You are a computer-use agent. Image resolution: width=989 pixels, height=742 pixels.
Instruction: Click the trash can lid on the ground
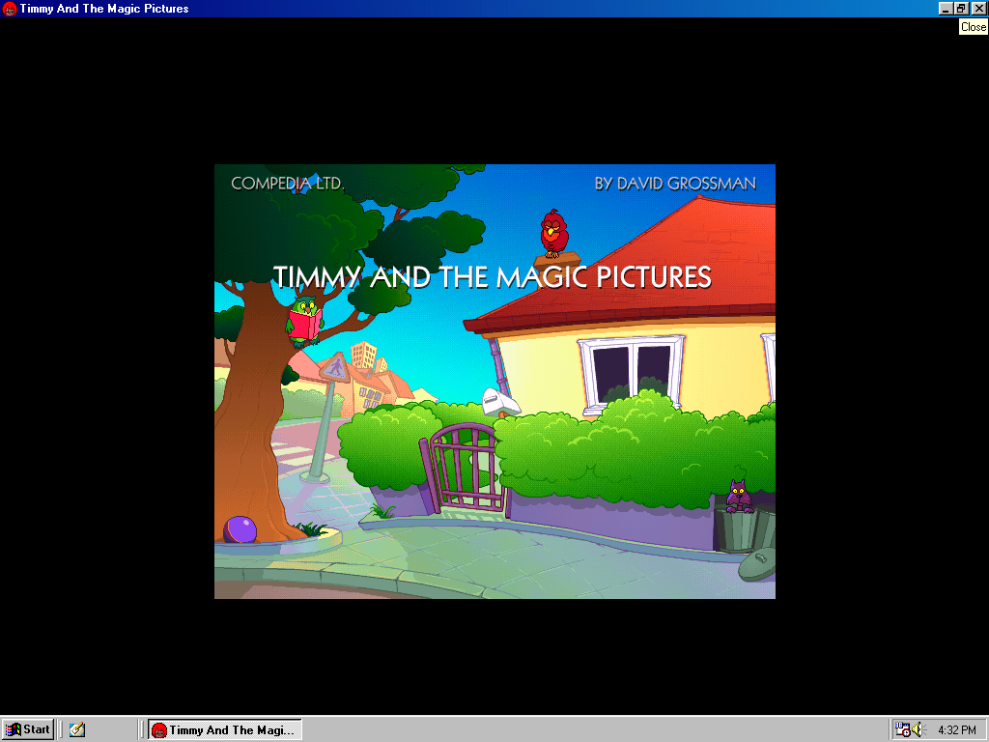pyautogui.click(x=757, y=563)
